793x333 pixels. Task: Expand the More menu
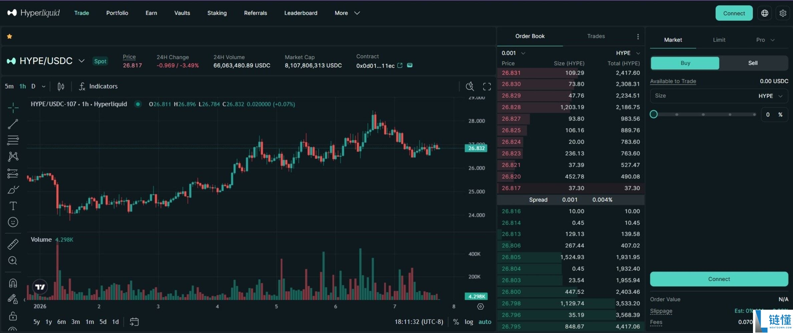click(347, 13)
